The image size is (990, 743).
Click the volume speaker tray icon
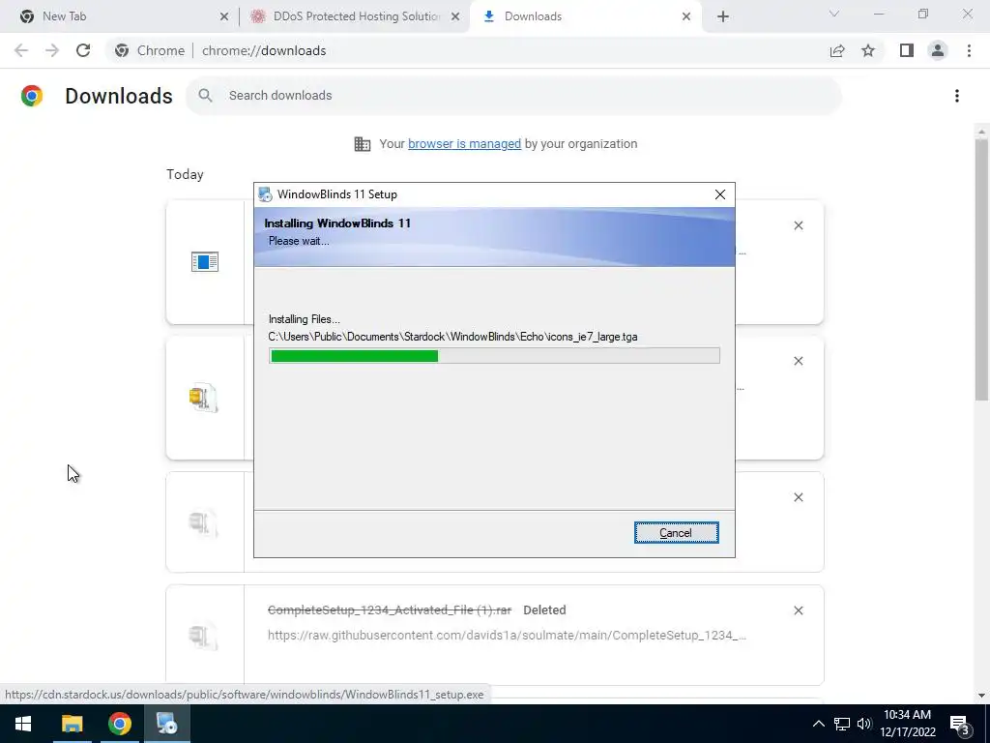click(x=864, y=724)
